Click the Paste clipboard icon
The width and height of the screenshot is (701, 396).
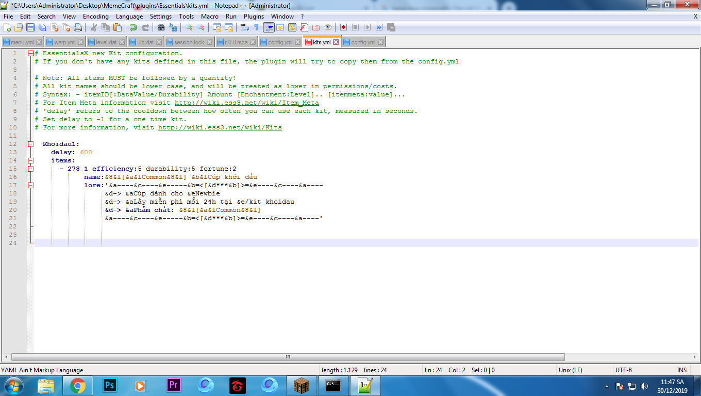(117, 27)
